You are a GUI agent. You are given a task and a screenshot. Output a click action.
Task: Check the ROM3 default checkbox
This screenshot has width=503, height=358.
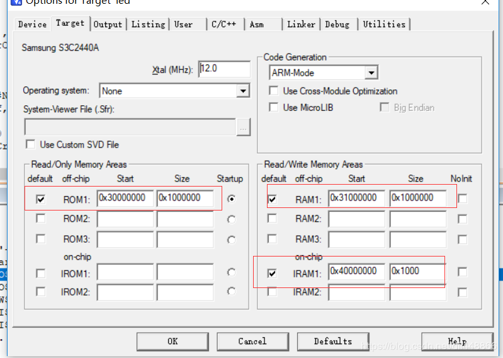pyautogui.click(x=41, y=239)
